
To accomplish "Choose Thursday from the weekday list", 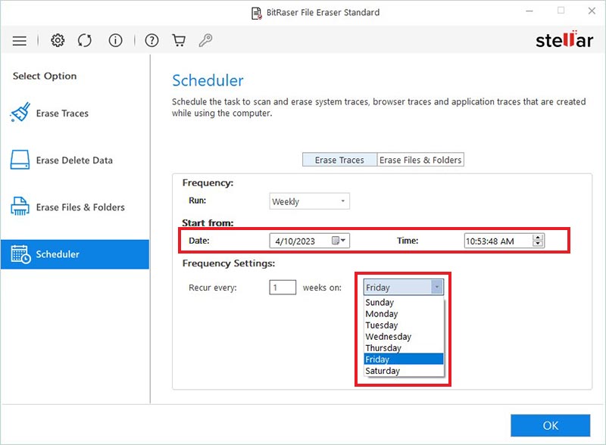I will coord(404,347).
